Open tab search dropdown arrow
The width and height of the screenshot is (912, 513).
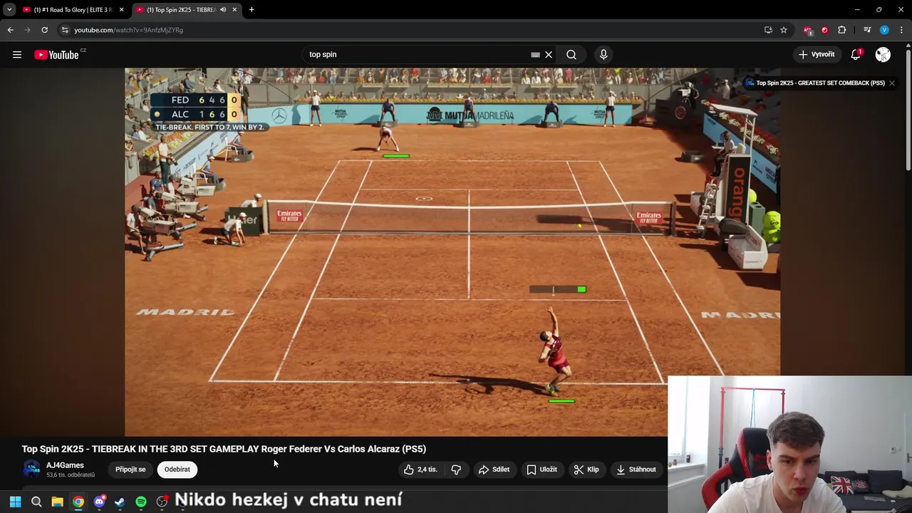pos(9,9)
